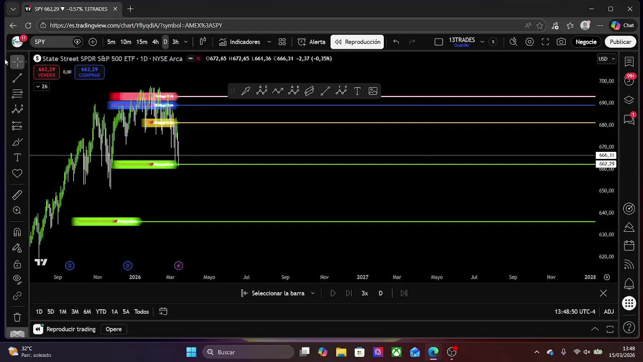Select the brush drawing tool
Image resolution: width=643 pixels, height=362 pixels.
(x=17, y=142)
